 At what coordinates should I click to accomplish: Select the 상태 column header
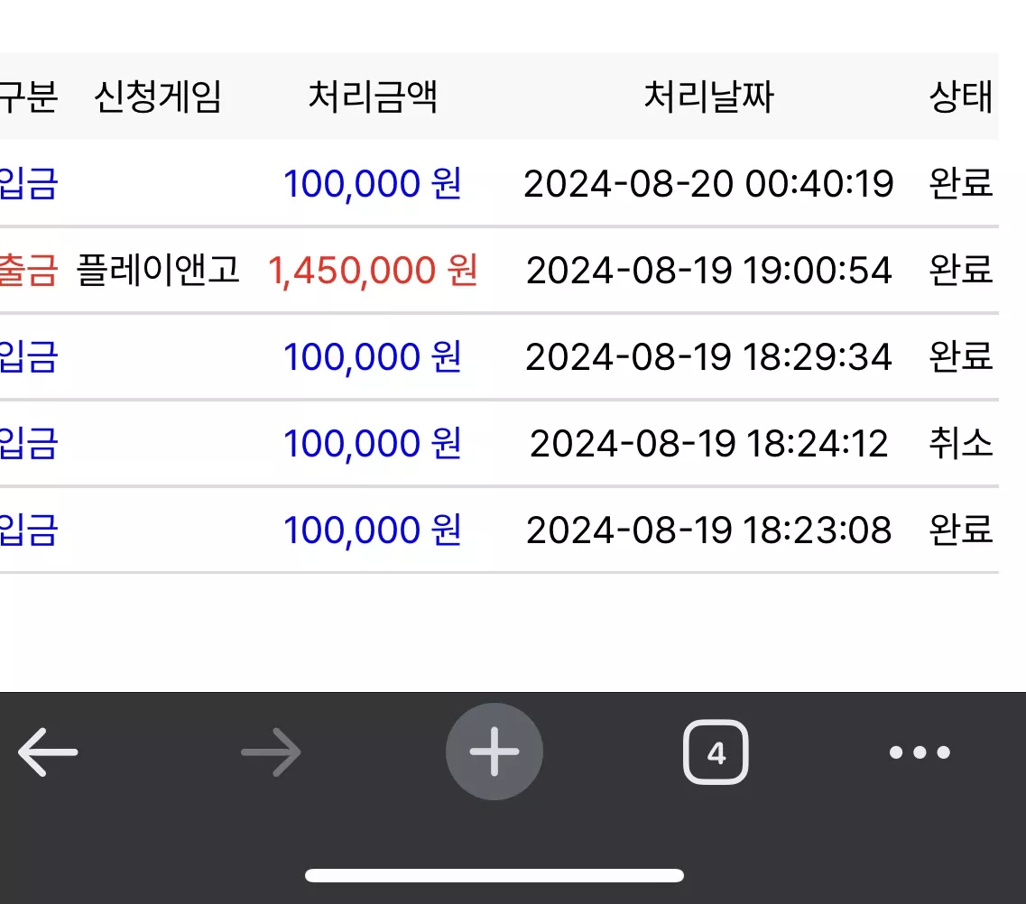tap(961, 97)
